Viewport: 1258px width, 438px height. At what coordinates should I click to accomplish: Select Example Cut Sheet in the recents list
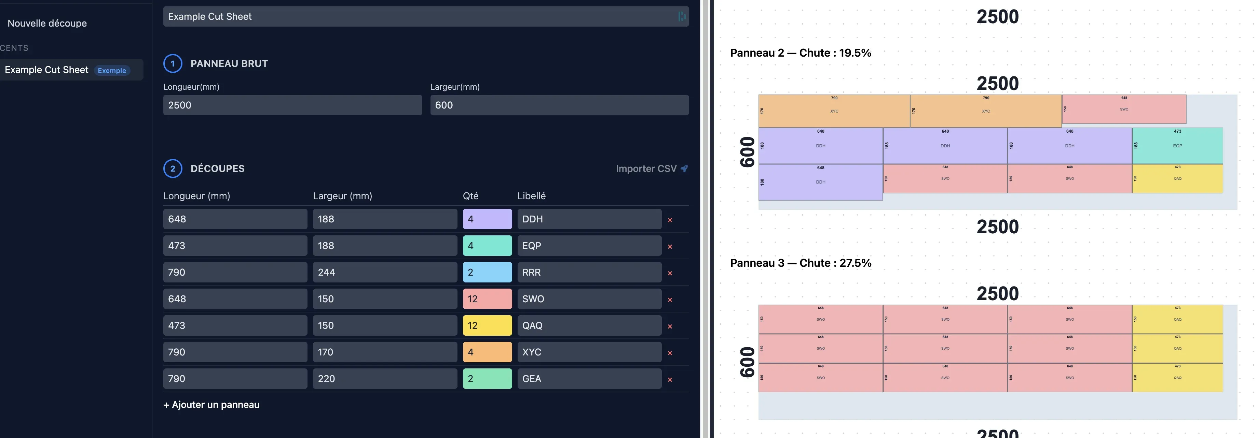(46, 70)
